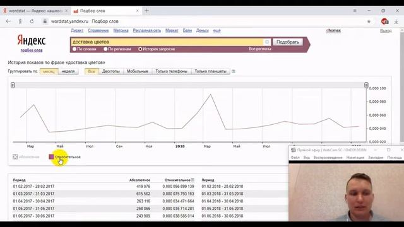The image size is (404, 227).
Task: Open the 'Баян' link
Action: pyautogui.click(x=187, y=30)
